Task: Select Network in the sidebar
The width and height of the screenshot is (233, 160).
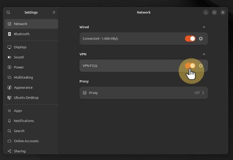Action: [31, 24]
